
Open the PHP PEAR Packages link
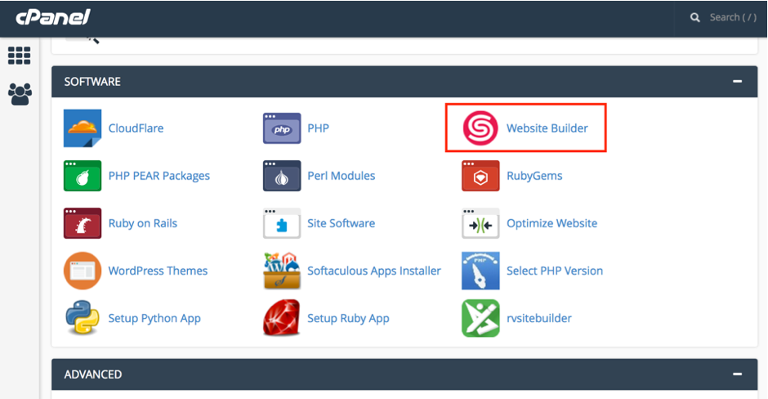pos(159,176)
